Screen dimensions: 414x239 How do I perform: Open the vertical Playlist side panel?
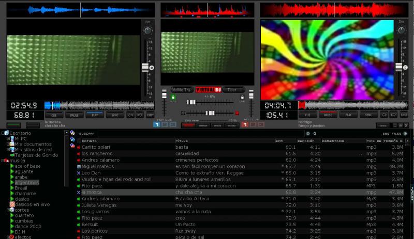(x=411, y=193)
